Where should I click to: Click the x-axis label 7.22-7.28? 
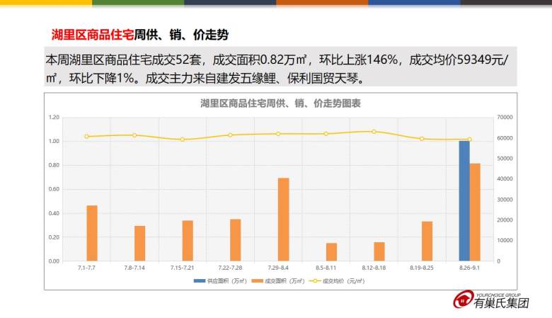tap(230, 268)
